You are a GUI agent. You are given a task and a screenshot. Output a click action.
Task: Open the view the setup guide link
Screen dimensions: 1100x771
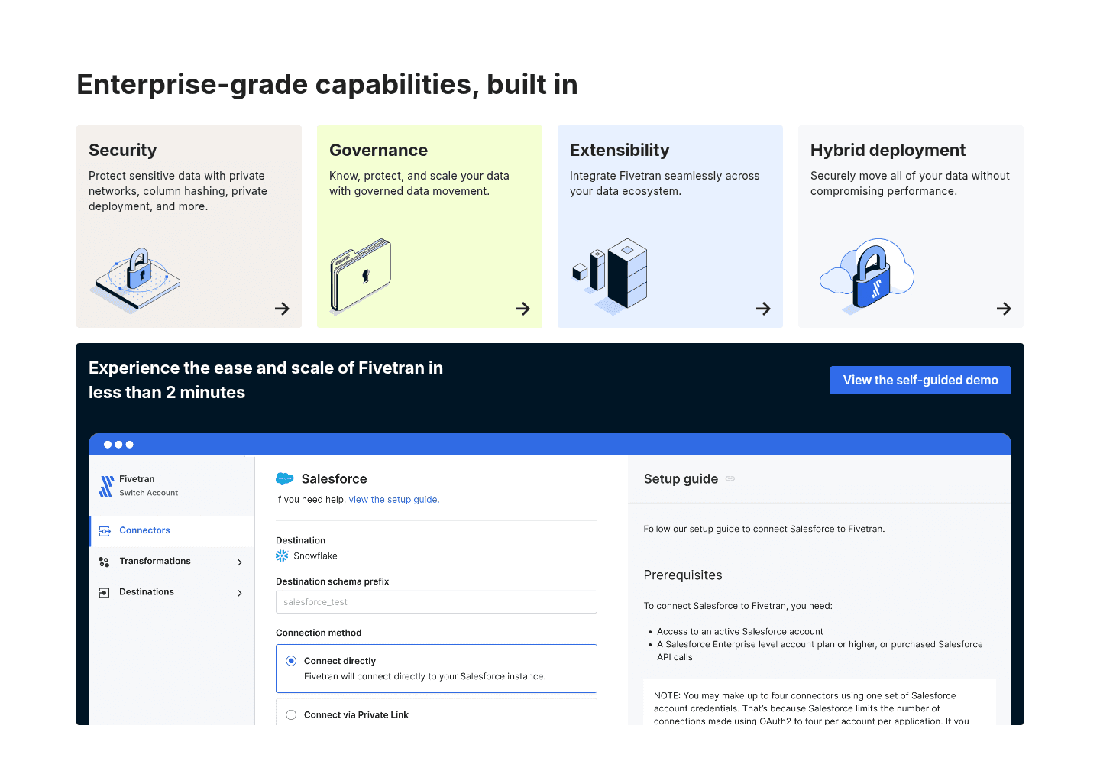click(393, 500)
